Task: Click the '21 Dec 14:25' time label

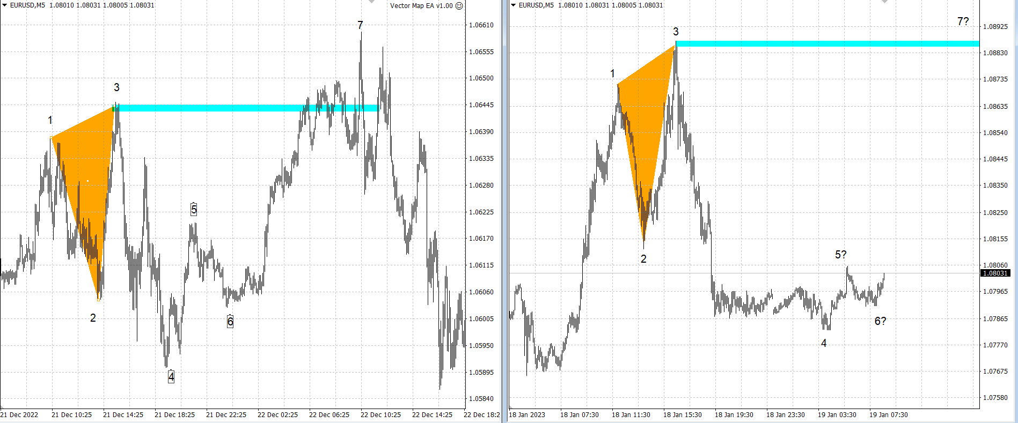Action: (x=123, y=415)
